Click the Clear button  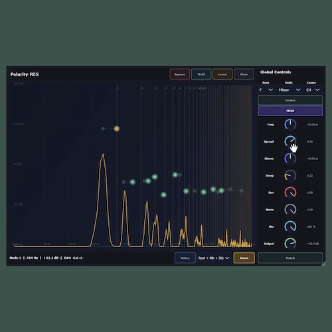point(244,74)
